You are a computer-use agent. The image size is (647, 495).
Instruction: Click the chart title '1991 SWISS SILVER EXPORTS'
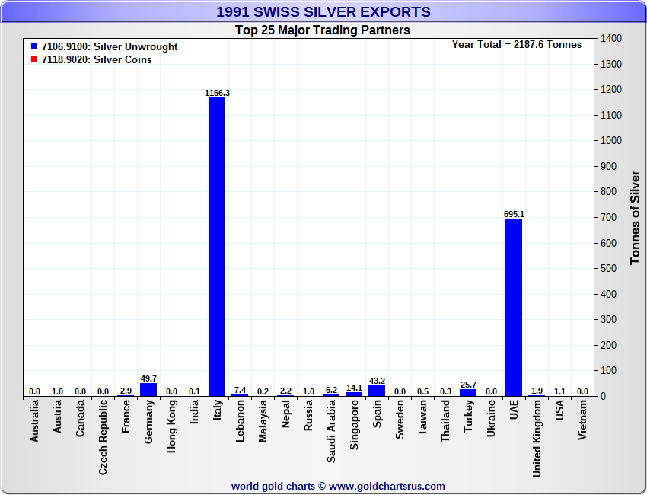pyautogui.click(x=323, y=12)
